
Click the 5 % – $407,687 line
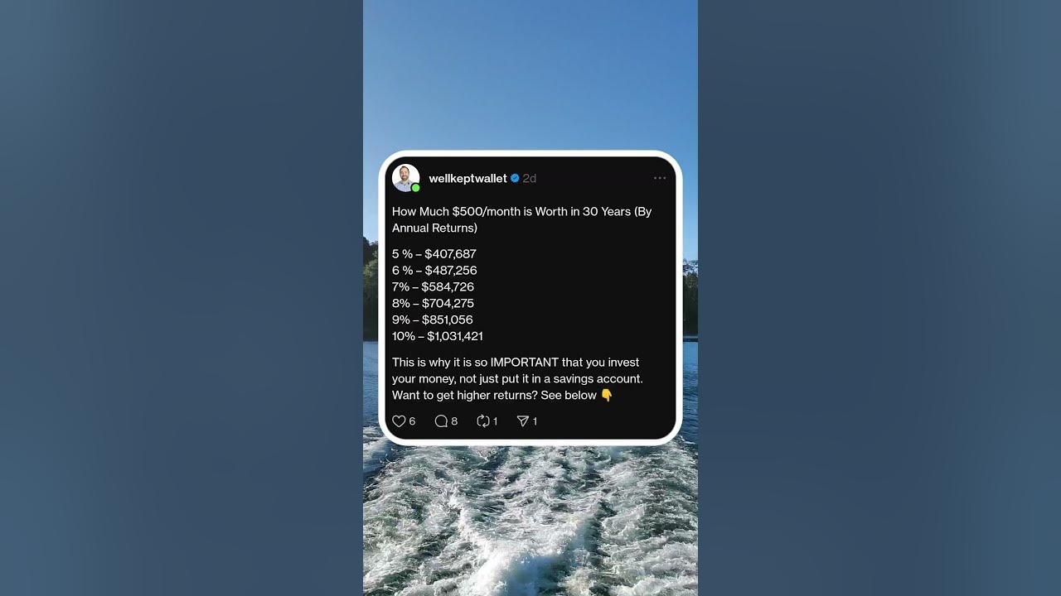(434, 254)
